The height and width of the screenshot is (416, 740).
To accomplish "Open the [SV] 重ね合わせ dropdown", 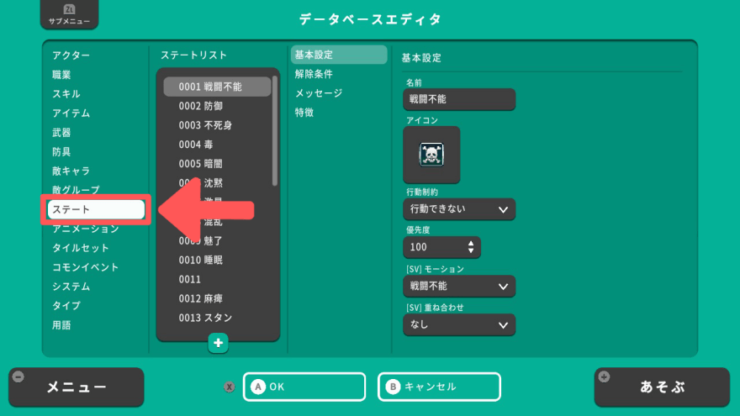I will (x=459, y=324).
